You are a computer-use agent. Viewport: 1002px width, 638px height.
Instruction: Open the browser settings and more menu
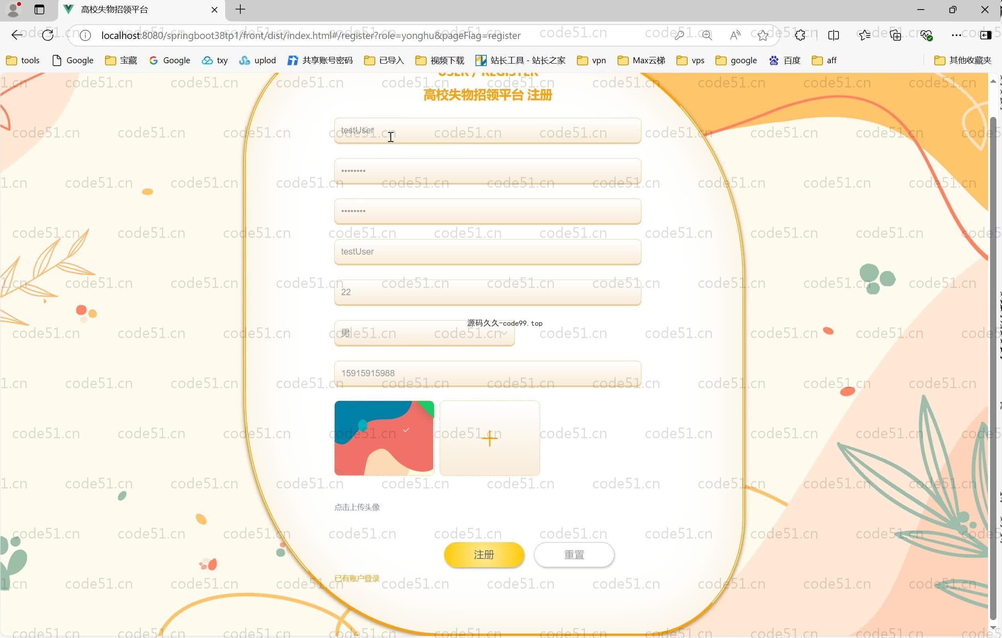[956, 35]
